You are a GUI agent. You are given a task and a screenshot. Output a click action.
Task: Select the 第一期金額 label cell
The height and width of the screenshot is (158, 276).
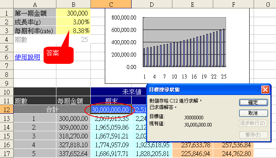point(35,13)
